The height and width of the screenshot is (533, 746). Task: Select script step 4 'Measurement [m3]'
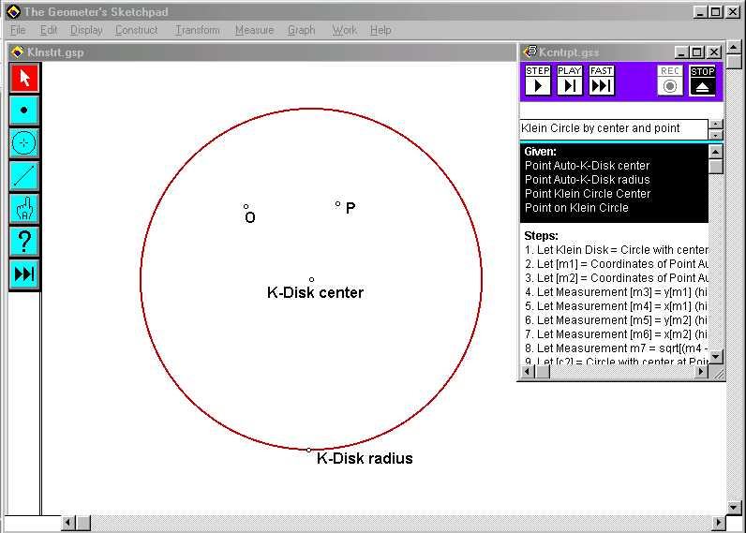tap(616, 292)
